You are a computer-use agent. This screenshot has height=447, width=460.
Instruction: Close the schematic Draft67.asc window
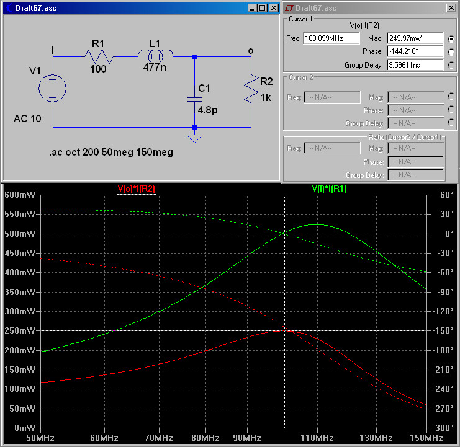pos(273,8)
